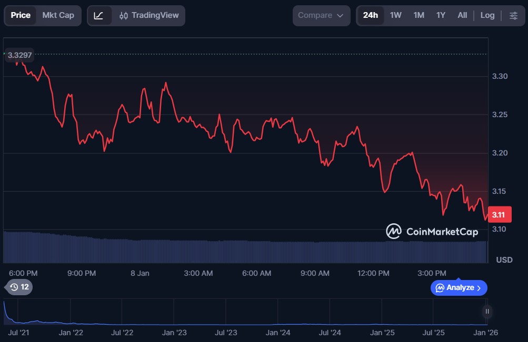
Task: Select the 24h time range
Action: point(370,15)
